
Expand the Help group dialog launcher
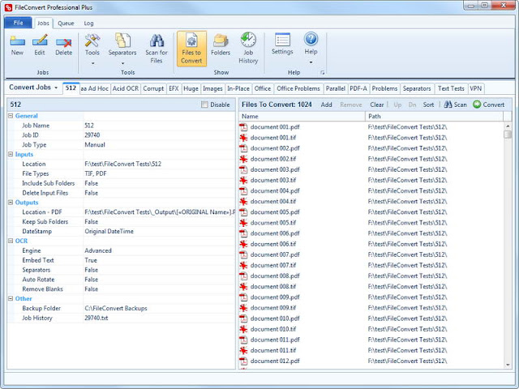pyautogui.click(x=323, y=73)
